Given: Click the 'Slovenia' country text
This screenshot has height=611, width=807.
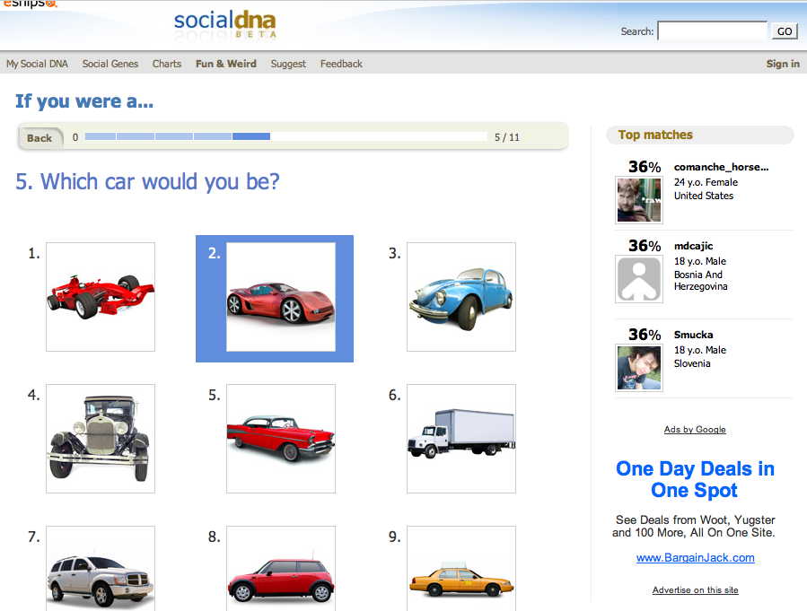Looking at the screenshot, I should pyautogui.click(x=692, y=363).
